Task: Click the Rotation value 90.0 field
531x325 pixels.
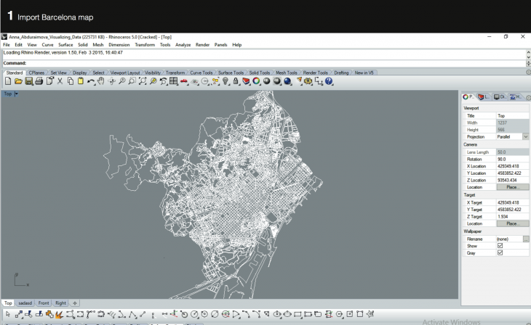Action: point(512,159)
